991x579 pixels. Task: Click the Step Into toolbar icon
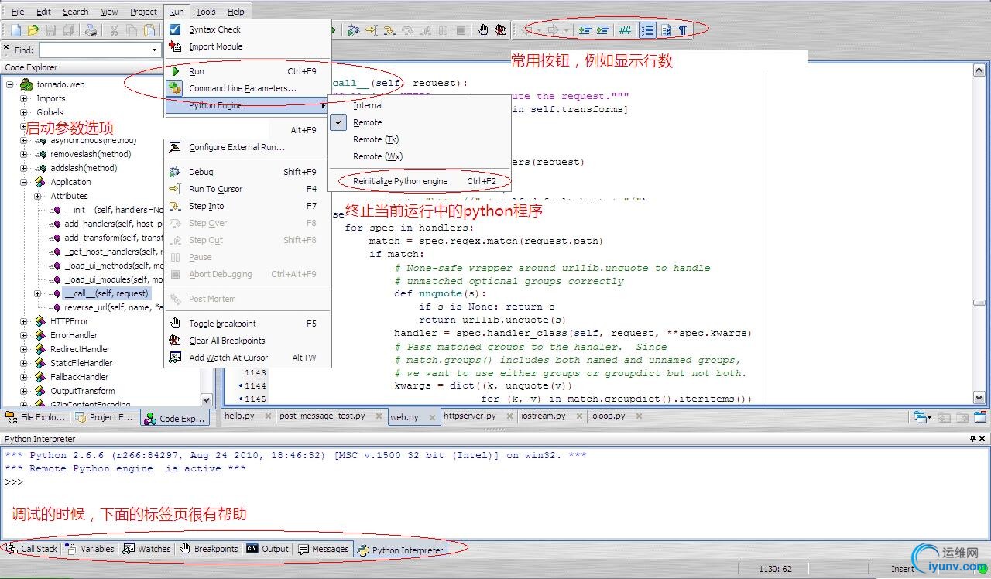pos(389,30)
